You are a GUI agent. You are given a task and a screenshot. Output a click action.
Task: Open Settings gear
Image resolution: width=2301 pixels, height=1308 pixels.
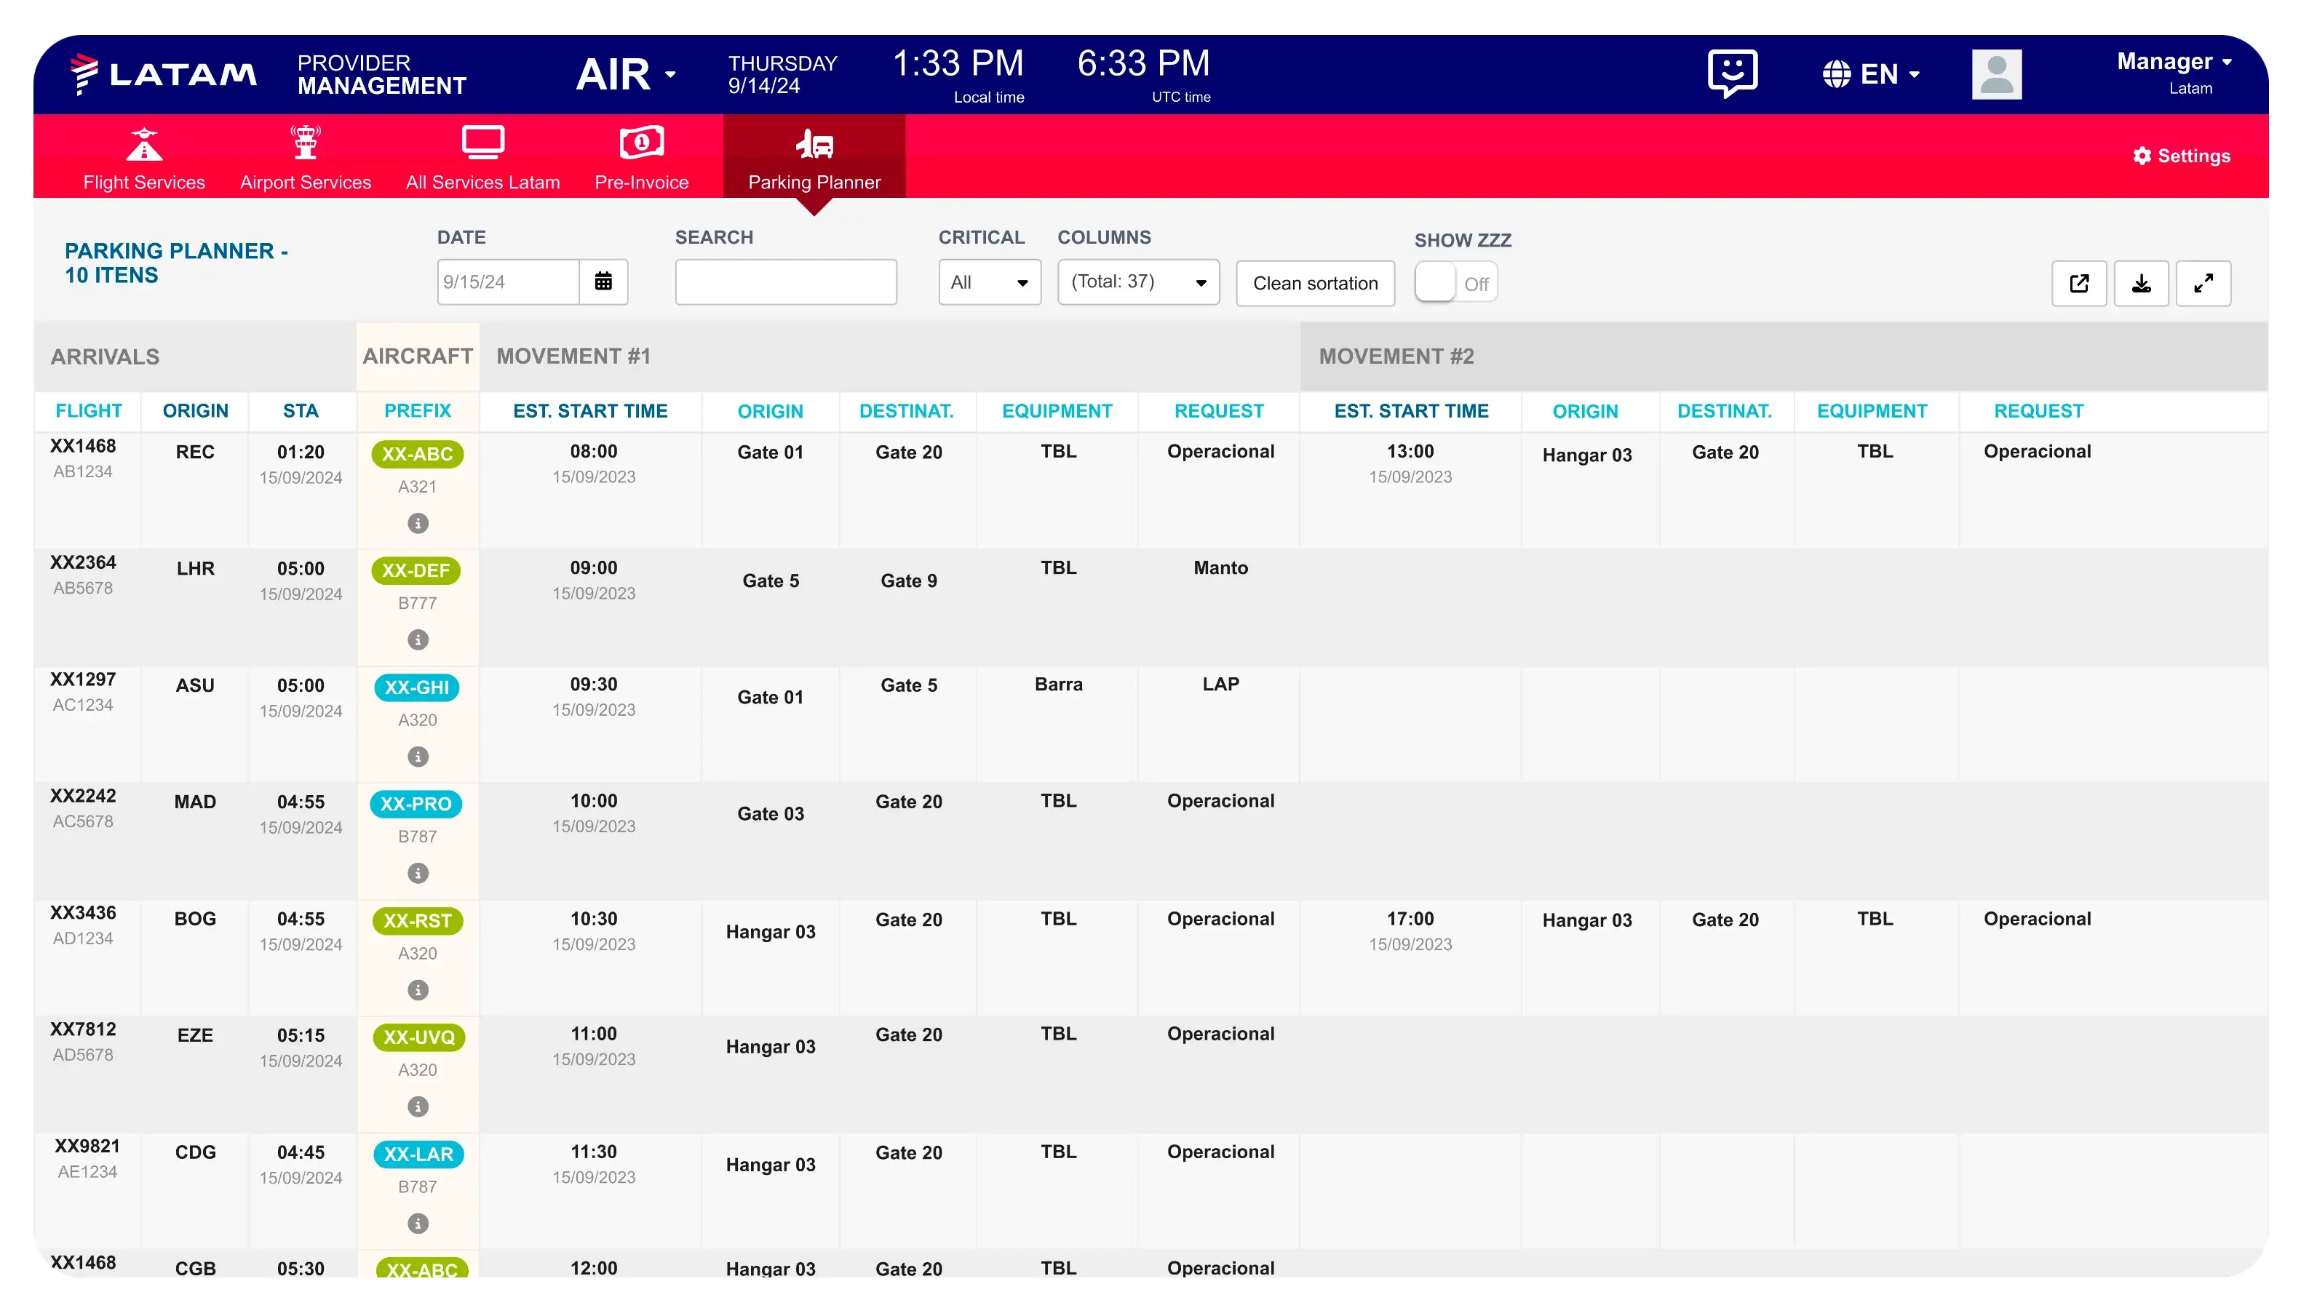tap(2181, 156)
